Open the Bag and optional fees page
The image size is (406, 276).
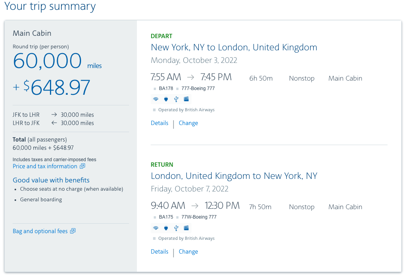(x=40, y=231)
